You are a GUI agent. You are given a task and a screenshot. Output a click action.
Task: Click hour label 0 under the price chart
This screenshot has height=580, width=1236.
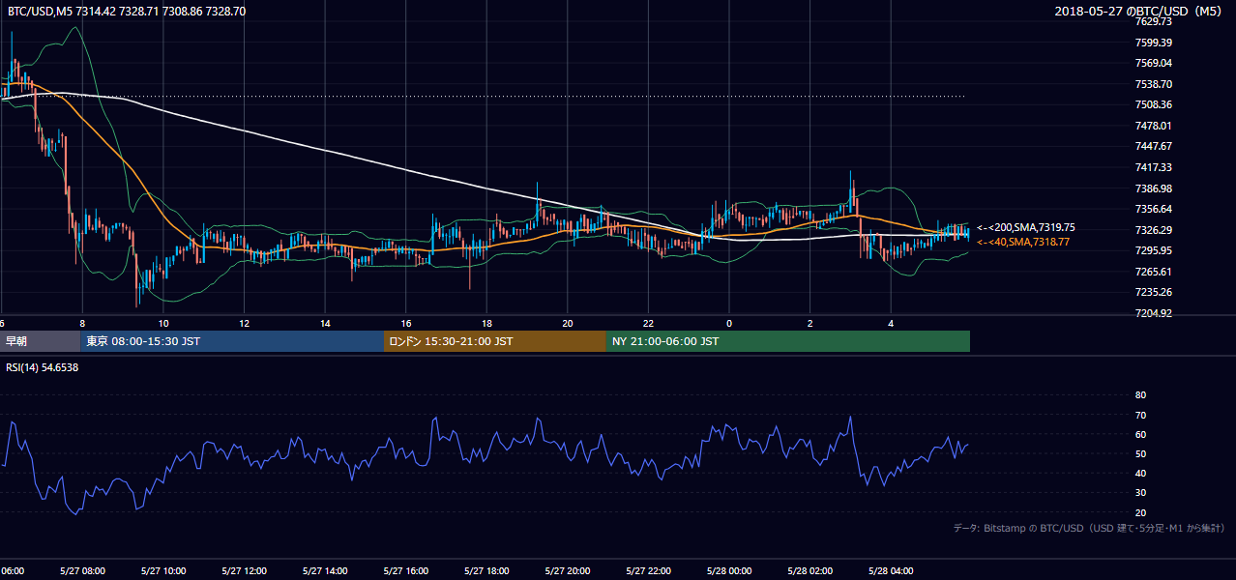(729, 323)
